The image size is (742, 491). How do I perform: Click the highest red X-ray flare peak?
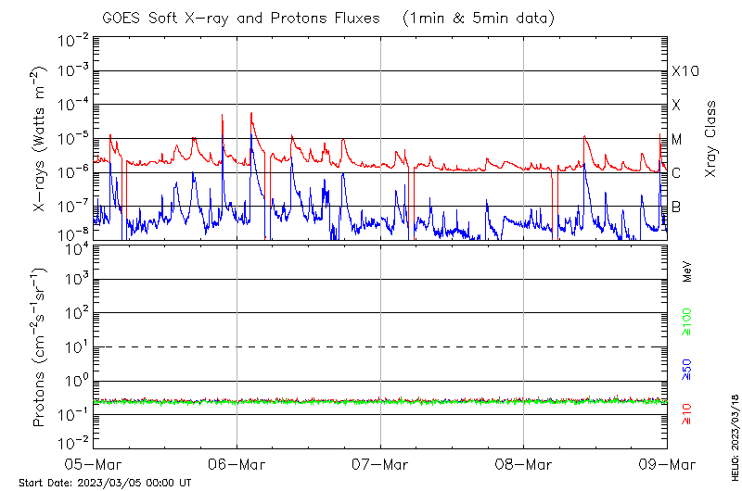(x=251, y=113)
